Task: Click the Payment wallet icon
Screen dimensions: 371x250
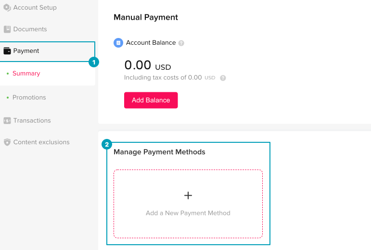Action: [x=7, y=51]
